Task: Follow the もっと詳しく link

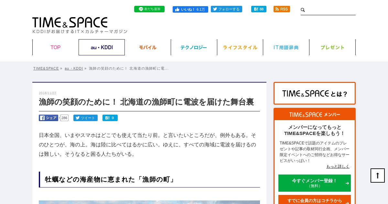Action: [x=338, y=166]
